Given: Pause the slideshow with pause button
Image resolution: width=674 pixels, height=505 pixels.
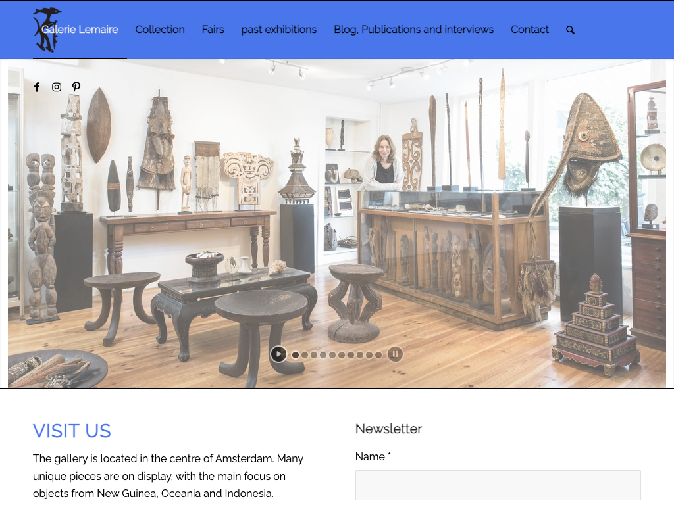Looking at the screenshot, I should tap(395, 354).
